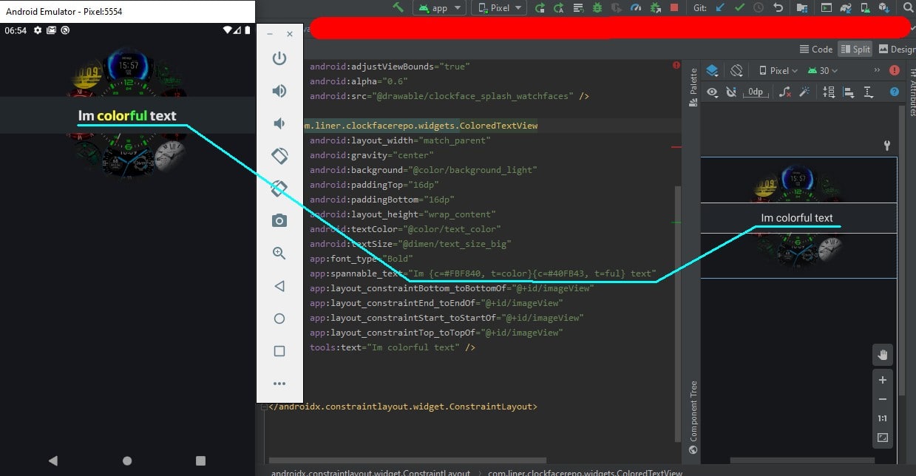Zoom out with minus button in design view
This screenshot has height=476, width=916.
pos(882,399)
